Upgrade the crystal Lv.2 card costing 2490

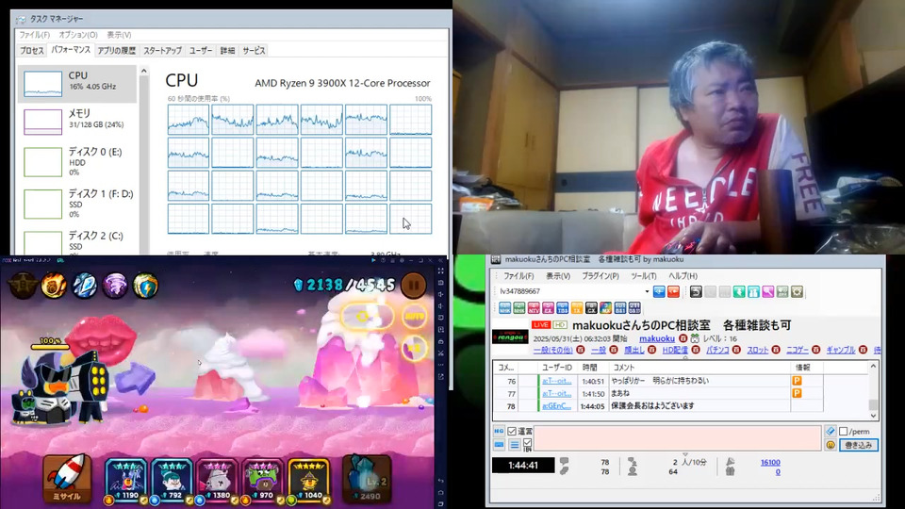367,478
